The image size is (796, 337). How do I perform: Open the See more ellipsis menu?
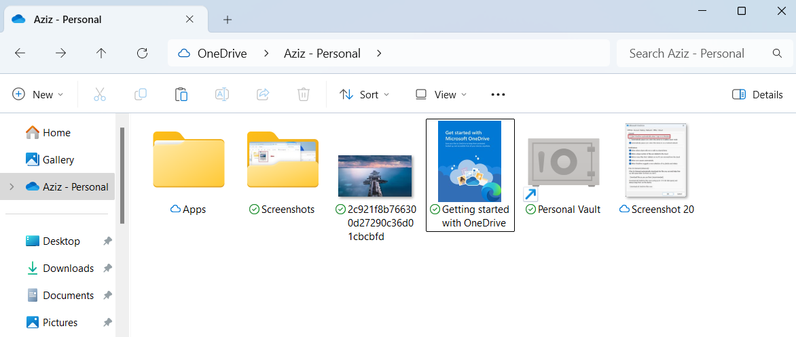(498, 94)
